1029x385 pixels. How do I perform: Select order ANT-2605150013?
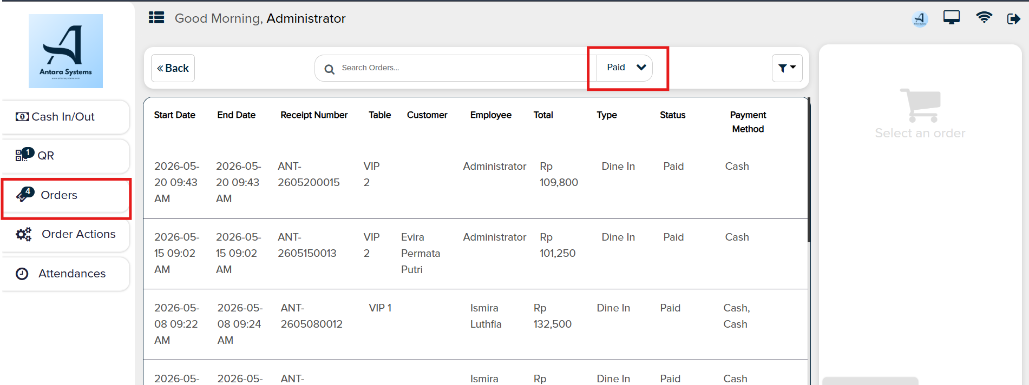tap(307, 245)
